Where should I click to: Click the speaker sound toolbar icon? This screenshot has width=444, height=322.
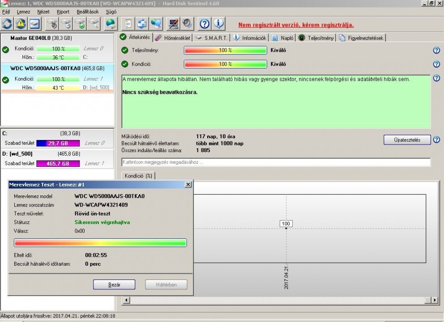pos(187,24)
